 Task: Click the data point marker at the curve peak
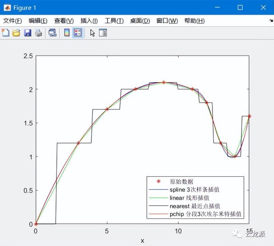[164, 82]
